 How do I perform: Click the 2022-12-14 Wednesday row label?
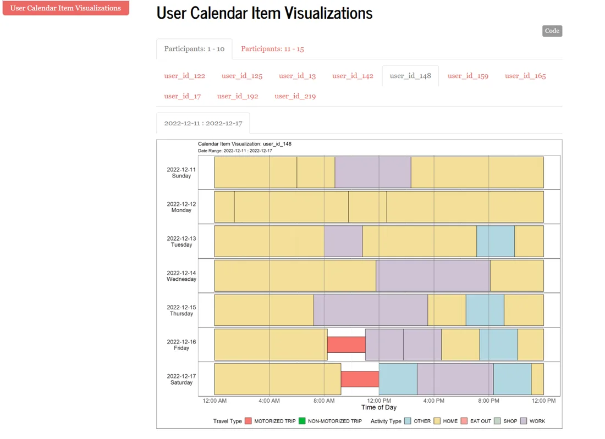click(181, 276)
